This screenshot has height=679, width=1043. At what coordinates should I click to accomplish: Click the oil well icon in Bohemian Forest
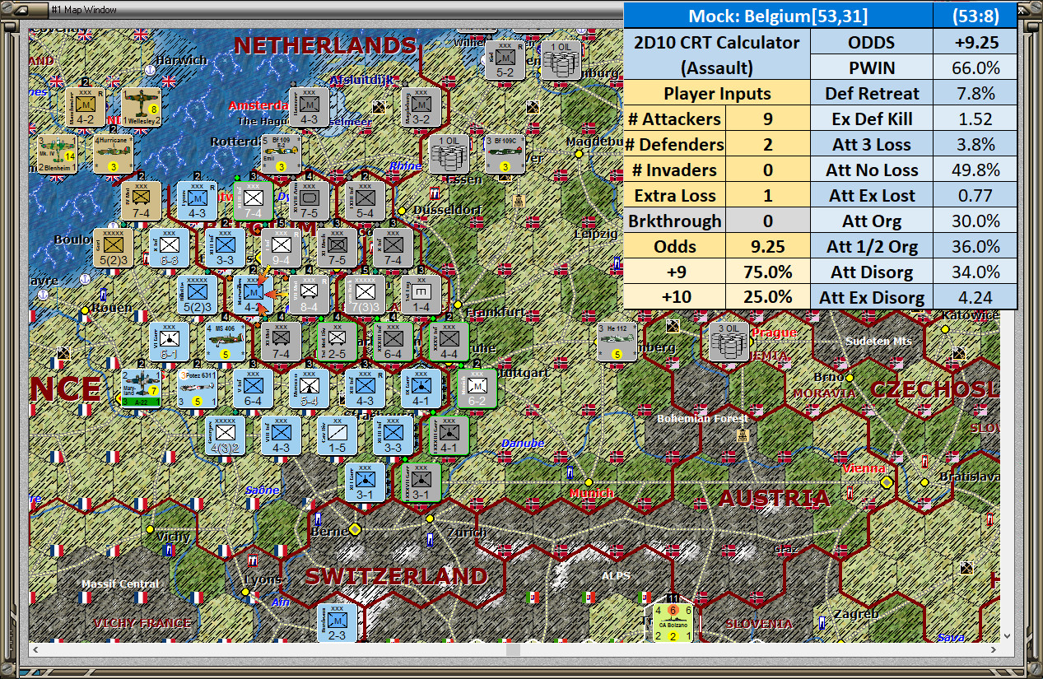point(743,434)
